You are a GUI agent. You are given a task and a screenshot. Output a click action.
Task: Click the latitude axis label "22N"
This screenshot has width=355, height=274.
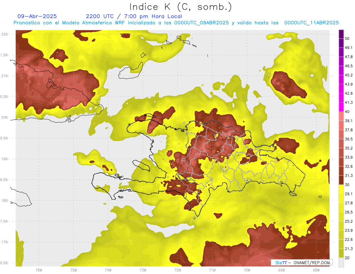point(5,34)
